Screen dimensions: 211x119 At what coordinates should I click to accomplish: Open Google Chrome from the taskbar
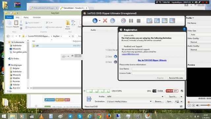click(x=99, y=116)
